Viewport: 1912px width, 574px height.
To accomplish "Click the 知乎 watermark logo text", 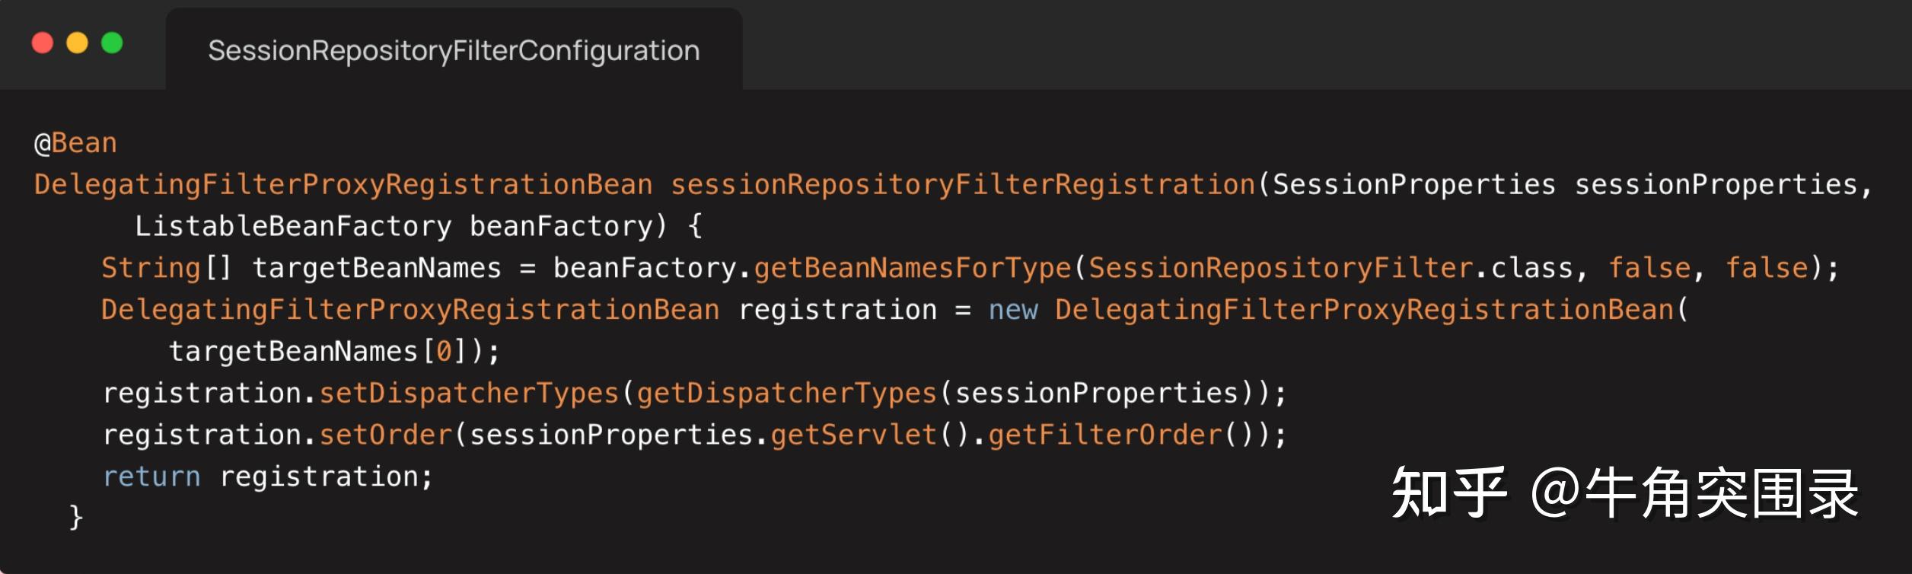I will [x=1448, y=493].
